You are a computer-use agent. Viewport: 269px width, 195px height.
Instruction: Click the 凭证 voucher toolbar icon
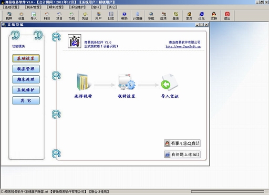click(x=85, y=16)
